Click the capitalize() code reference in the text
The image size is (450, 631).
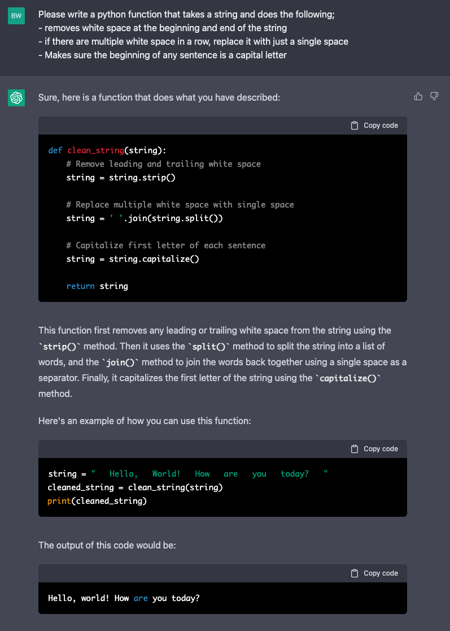(x=348, y=378)
